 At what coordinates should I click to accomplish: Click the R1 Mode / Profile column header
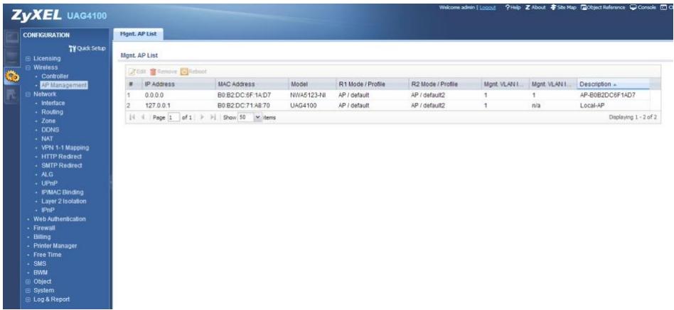[x=372, y=84]
